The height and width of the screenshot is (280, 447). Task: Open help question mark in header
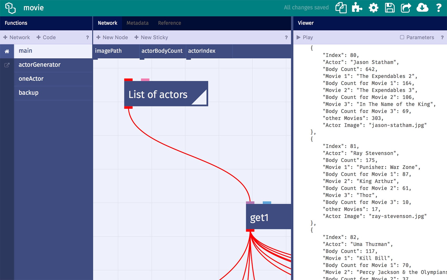[x=438, y=8]
